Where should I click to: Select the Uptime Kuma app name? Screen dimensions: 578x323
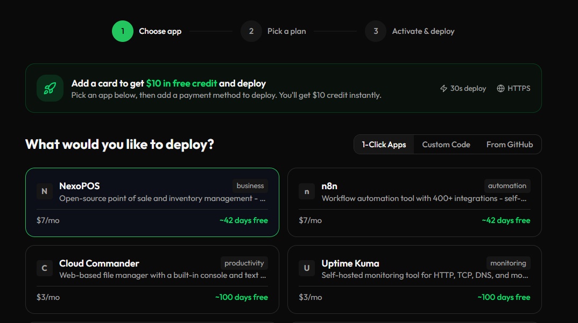pyautogui.click(x=350, y=263)
